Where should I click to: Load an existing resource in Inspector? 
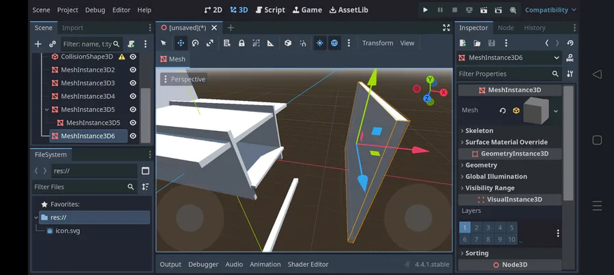pos(477,43)
